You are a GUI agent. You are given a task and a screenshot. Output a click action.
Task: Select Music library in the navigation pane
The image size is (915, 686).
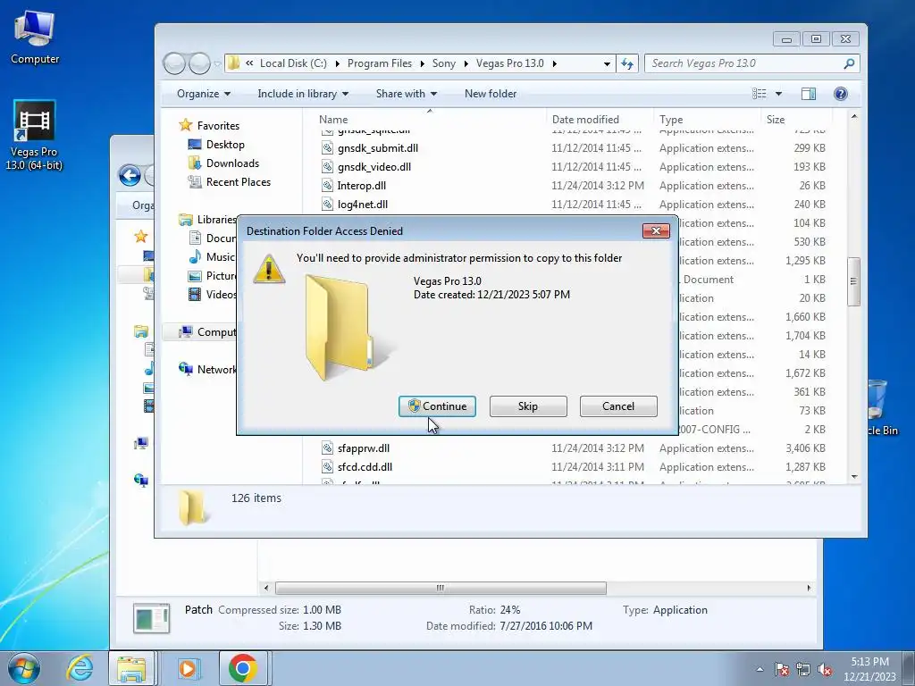click(x=220, y=256)
